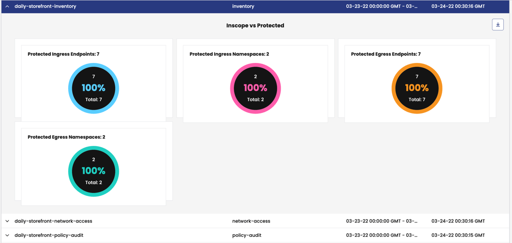The width and height of the screenshot is (512, 243).
Task: Click the policy-audit row 00:30:15 GMT timestamp
Action: click(x=458, y=235)
